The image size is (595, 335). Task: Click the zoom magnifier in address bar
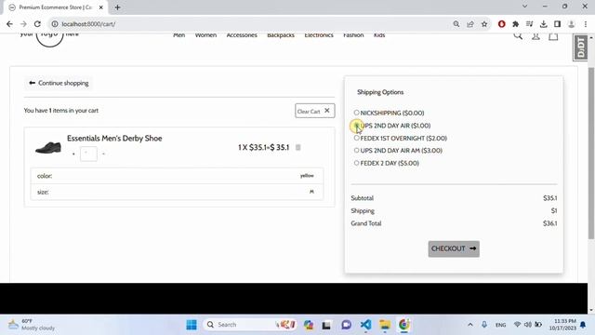point(456,24)
